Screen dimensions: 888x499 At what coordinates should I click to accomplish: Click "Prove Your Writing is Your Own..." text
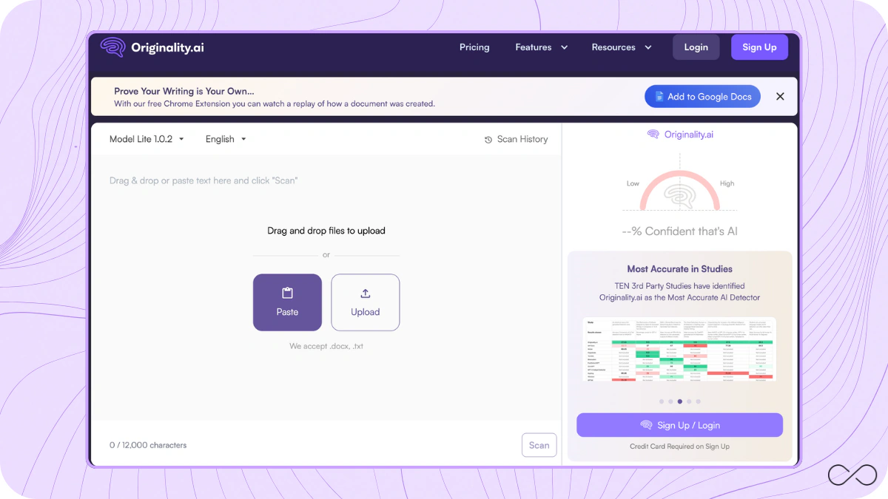(x=184, y=91)
